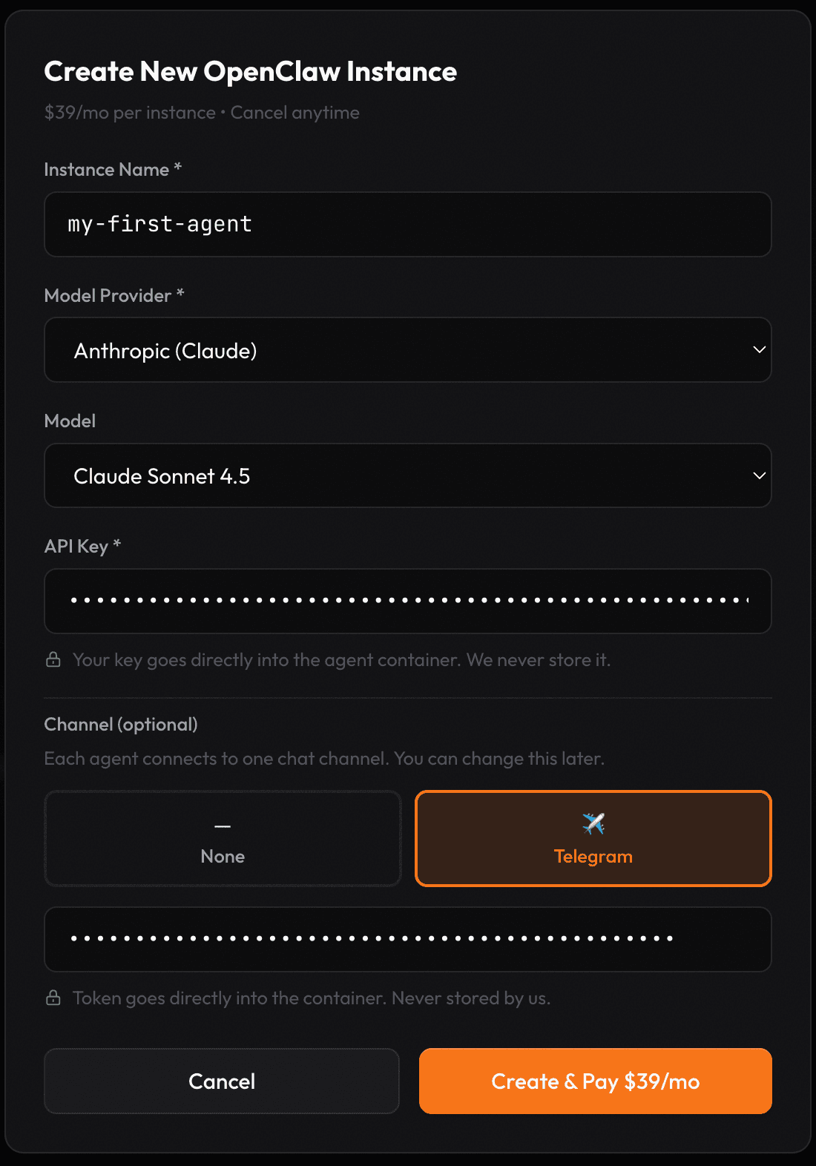Click the Telegram label on the channel card
This screenshot has width=816, height=1166.
pyautogui.click(x=593, y=856)
